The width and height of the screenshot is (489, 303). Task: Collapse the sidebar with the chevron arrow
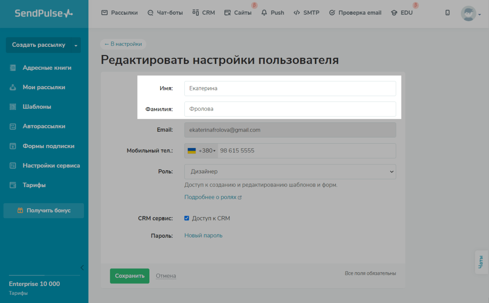[82, 267]
